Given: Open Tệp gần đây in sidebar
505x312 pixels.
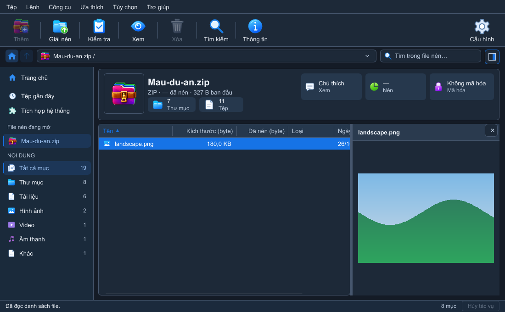Looking at the screenshot, I should 47,96.
